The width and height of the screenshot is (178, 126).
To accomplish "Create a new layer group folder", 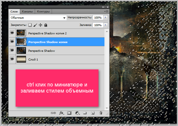I will [x=85, y=113].
